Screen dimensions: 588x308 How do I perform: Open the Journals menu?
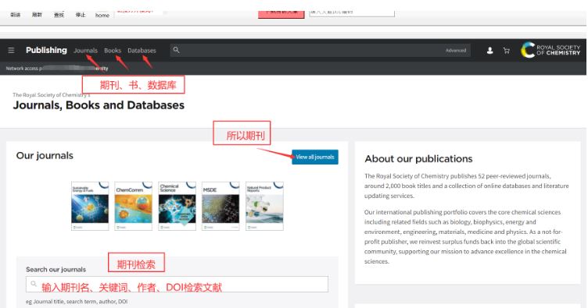click(85, 50)
